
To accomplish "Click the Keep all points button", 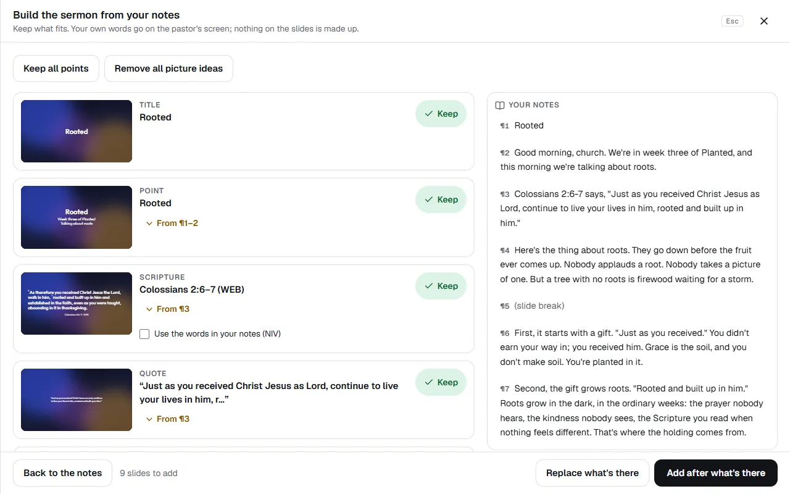I will 56,69.
